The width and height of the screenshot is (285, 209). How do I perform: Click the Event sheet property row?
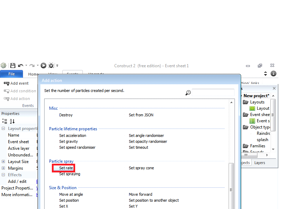coord(19,142)
